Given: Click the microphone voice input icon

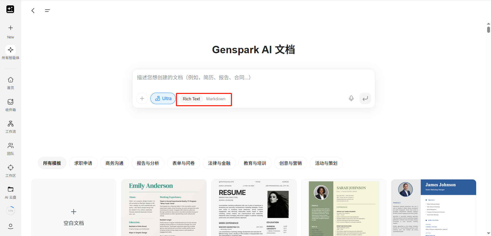Looking at the screenshot, I should tap(351, 99).
